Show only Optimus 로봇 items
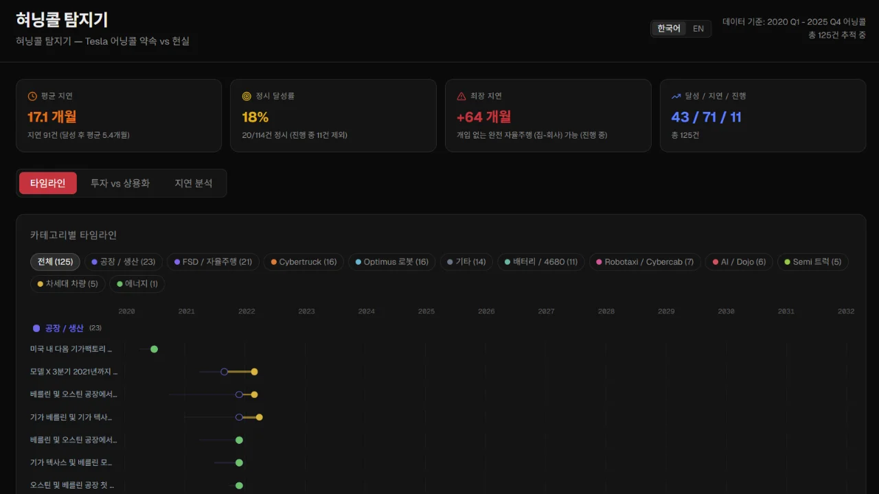Screen dimensions: 879x494 pyautogui.click(x=391, y=262)
